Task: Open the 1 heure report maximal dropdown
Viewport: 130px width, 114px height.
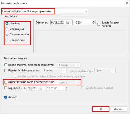Action: point(69,65)
